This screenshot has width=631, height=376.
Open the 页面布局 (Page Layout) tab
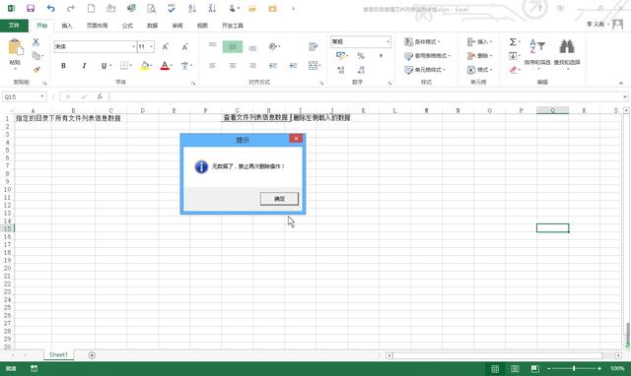click(97, 26)
